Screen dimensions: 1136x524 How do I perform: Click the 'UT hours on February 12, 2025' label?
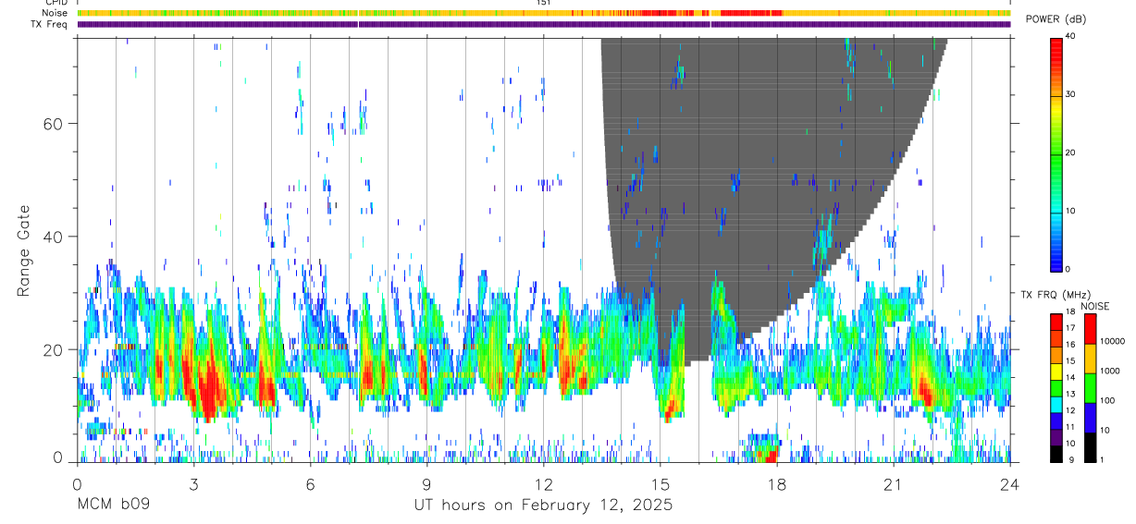tap(542, 506)
